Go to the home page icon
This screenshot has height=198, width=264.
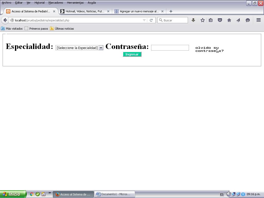(229, 20)
